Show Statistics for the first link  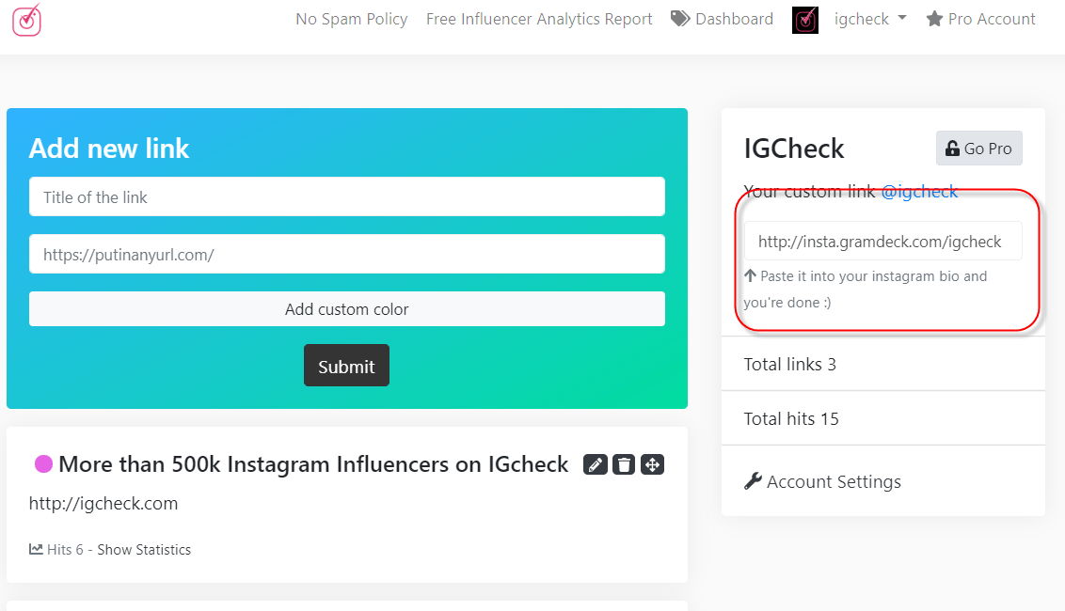[x=144, y=550]
